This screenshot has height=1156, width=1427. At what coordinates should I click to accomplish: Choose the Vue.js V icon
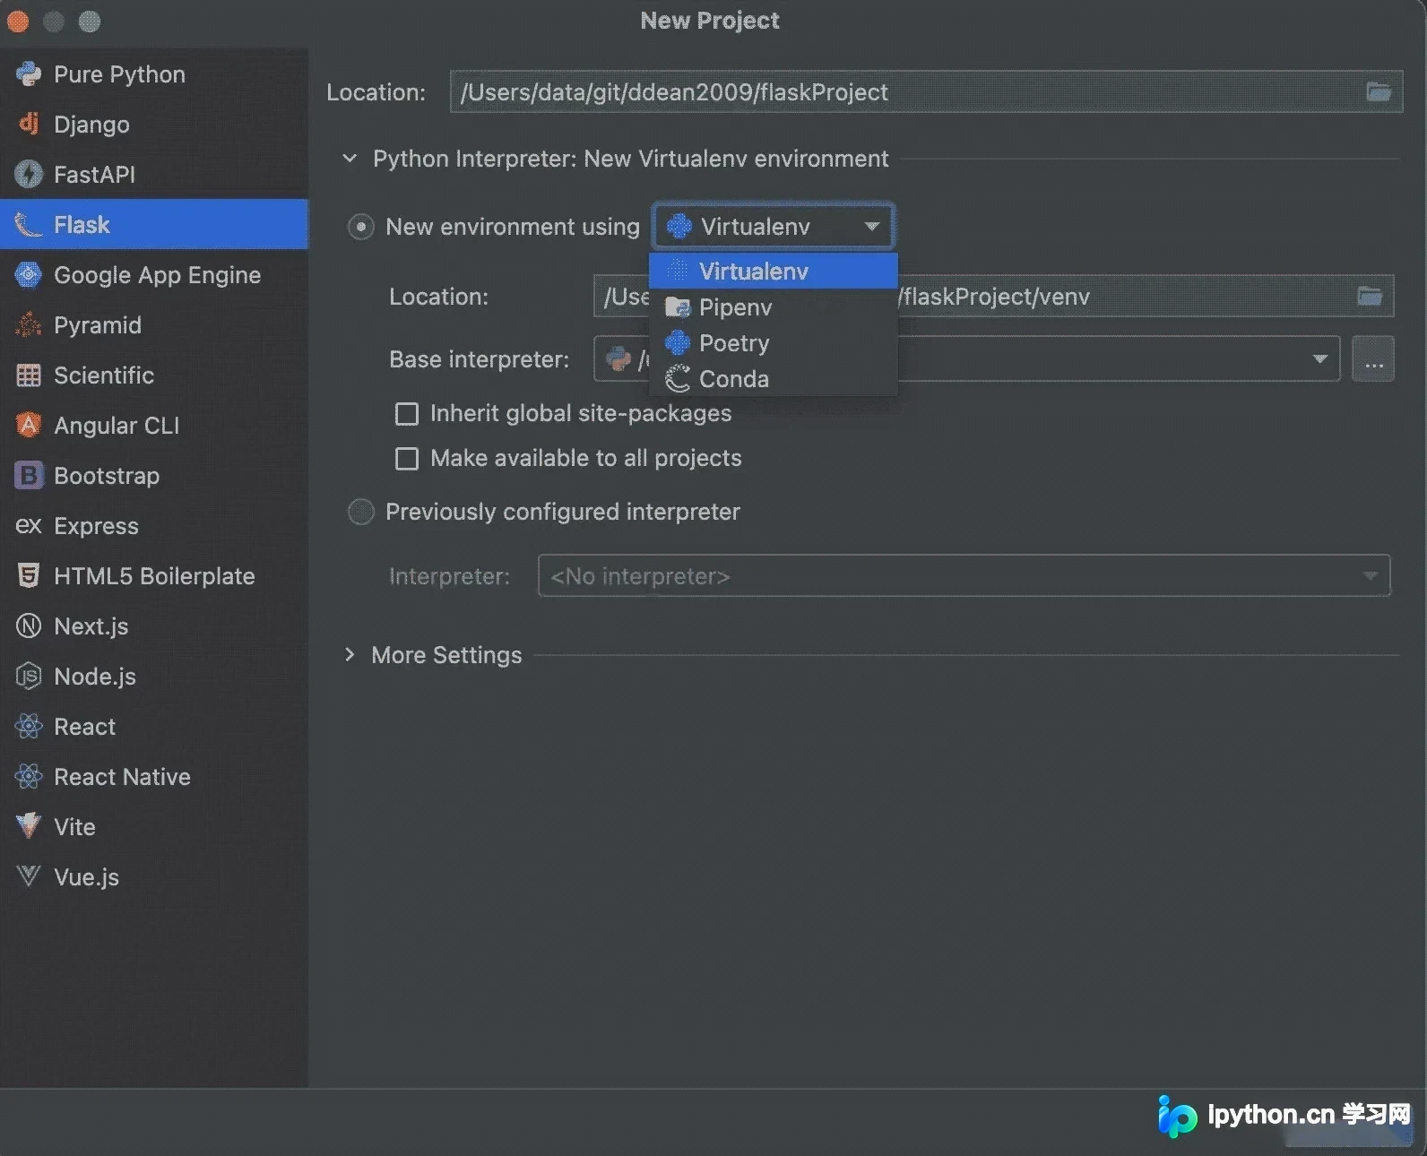[x=29, y=876]
